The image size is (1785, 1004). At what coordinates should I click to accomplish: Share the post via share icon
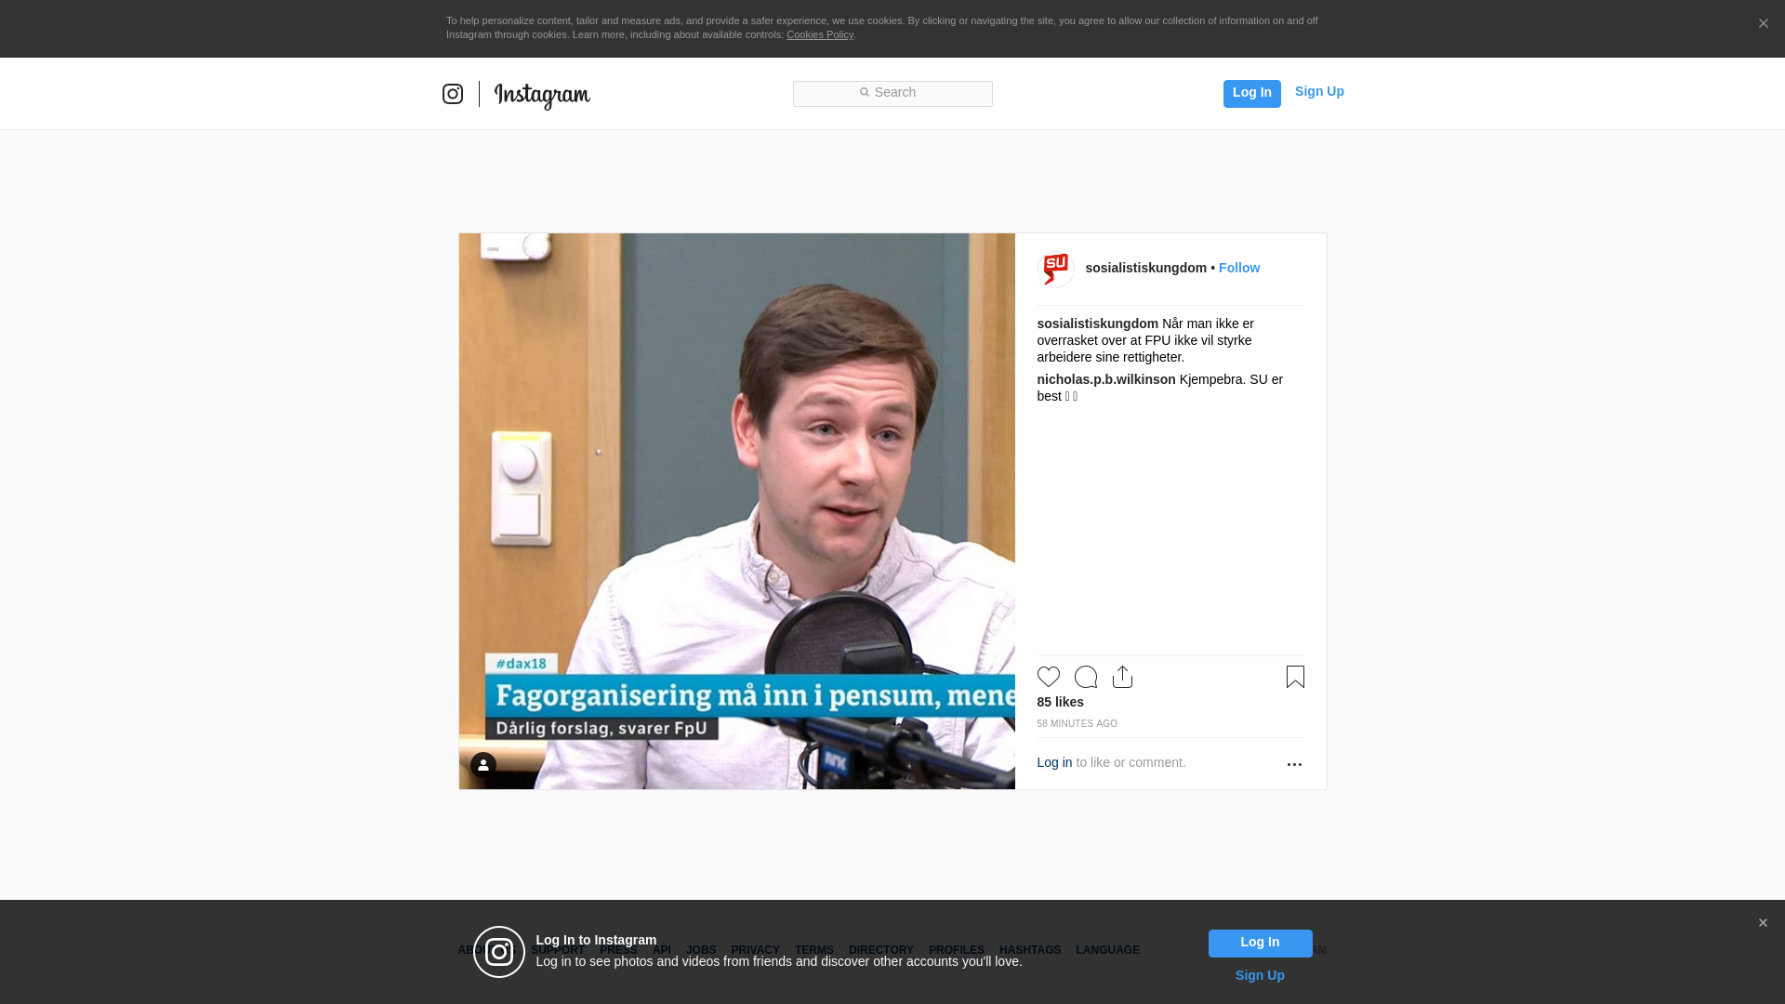pos(1122,677)
